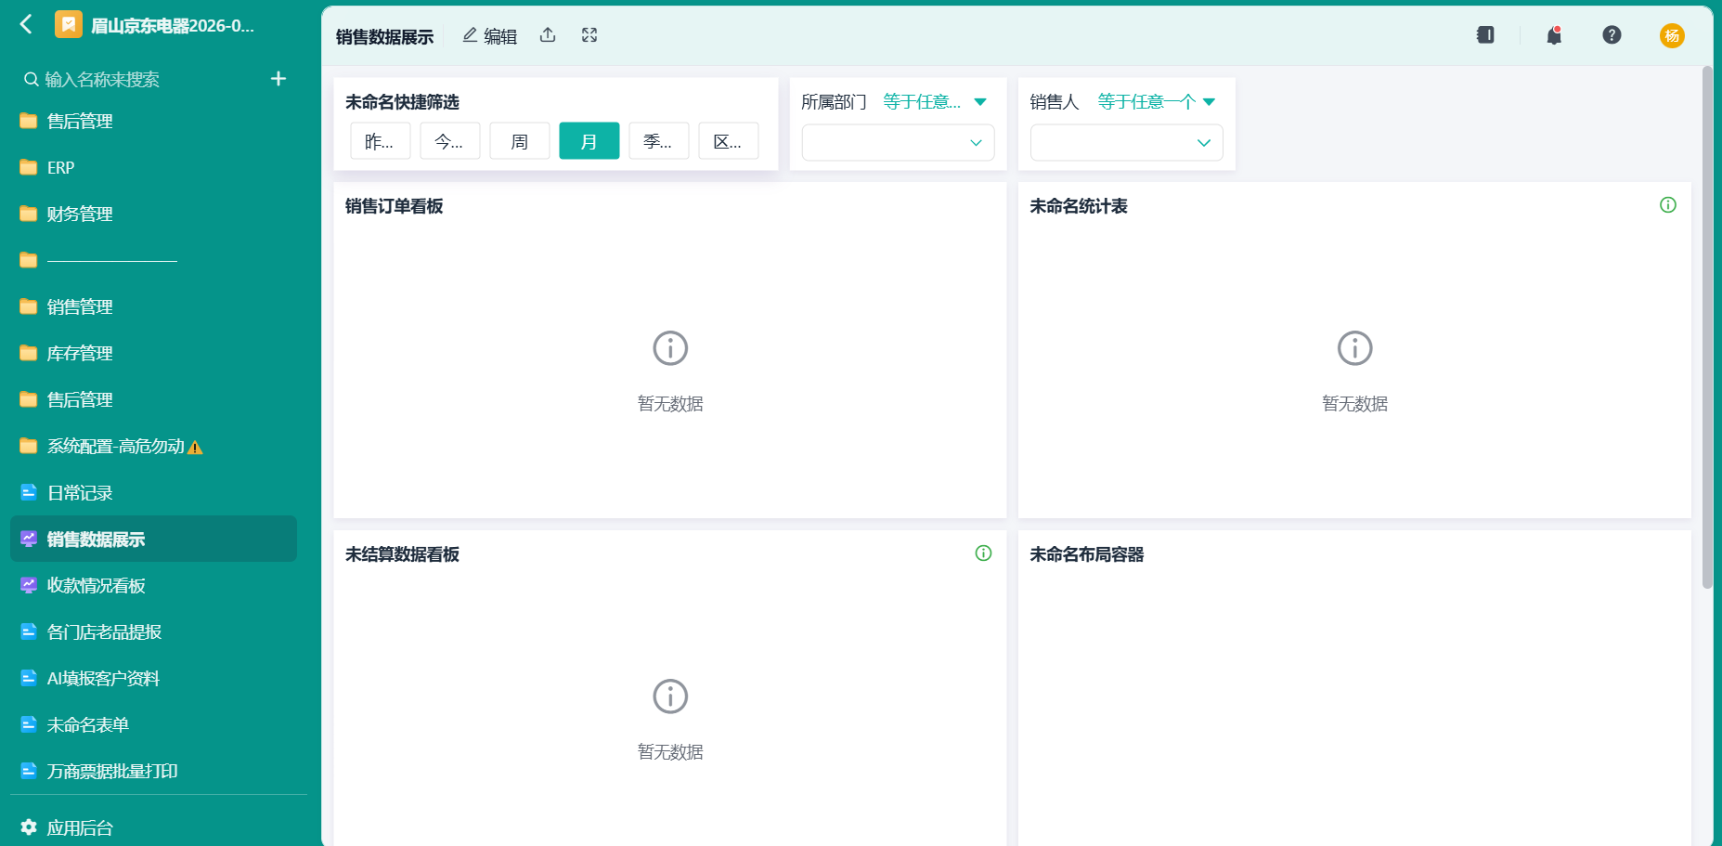The image size is (1722, 846).
Task: Open AI填报客户资料 form
Action: point(153,678)
